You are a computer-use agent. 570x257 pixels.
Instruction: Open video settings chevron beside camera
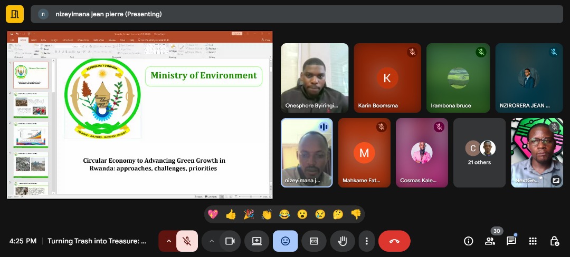[212, 241]
